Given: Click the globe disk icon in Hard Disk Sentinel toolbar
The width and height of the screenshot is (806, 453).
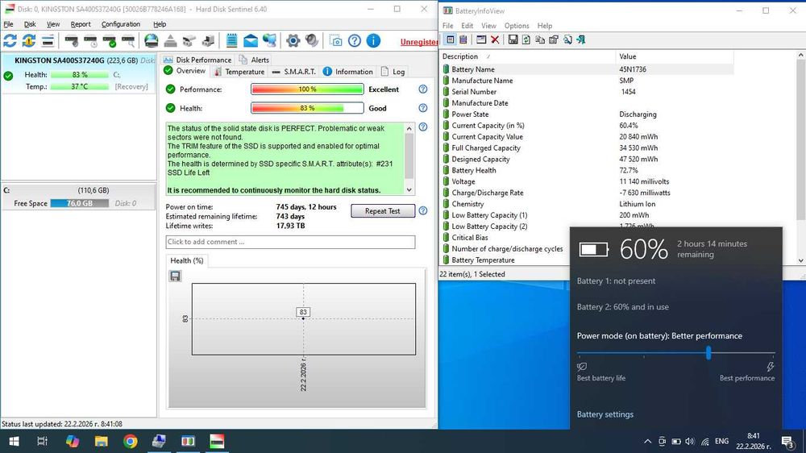Looking at the screenshot, I should [x=152, y=40].
